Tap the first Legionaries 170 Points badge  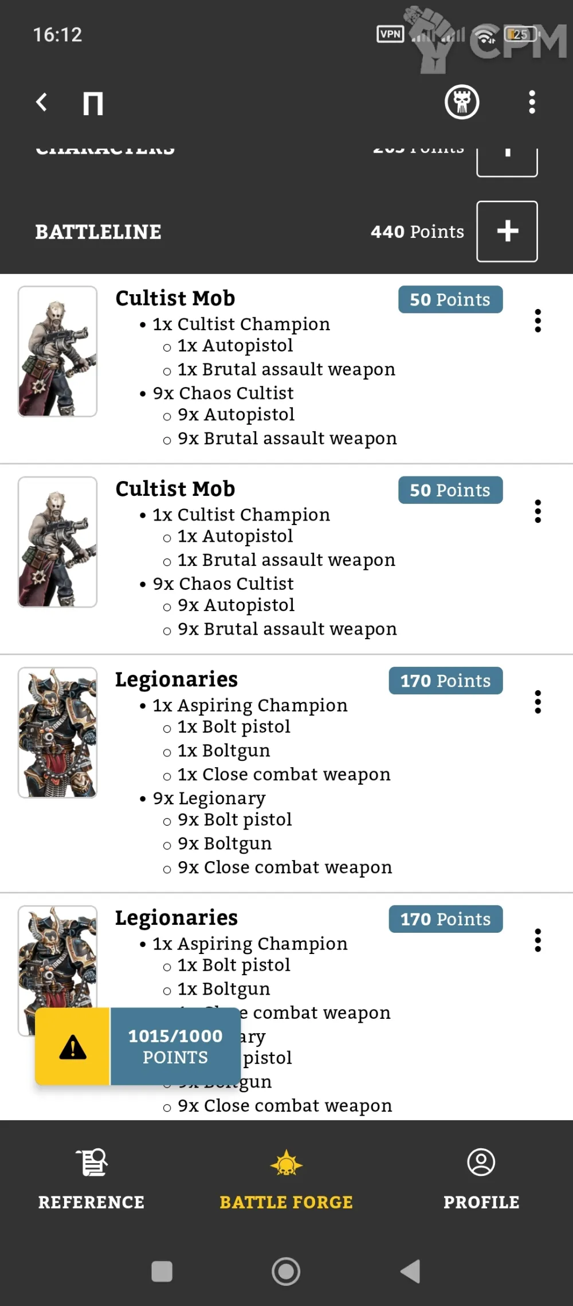445,681
